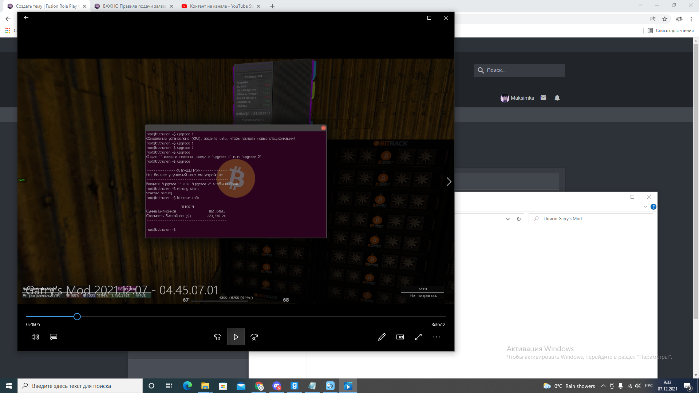Open the forum messages envelope
This screenshot has height=393, width=699.
click(x=543, y=98)
